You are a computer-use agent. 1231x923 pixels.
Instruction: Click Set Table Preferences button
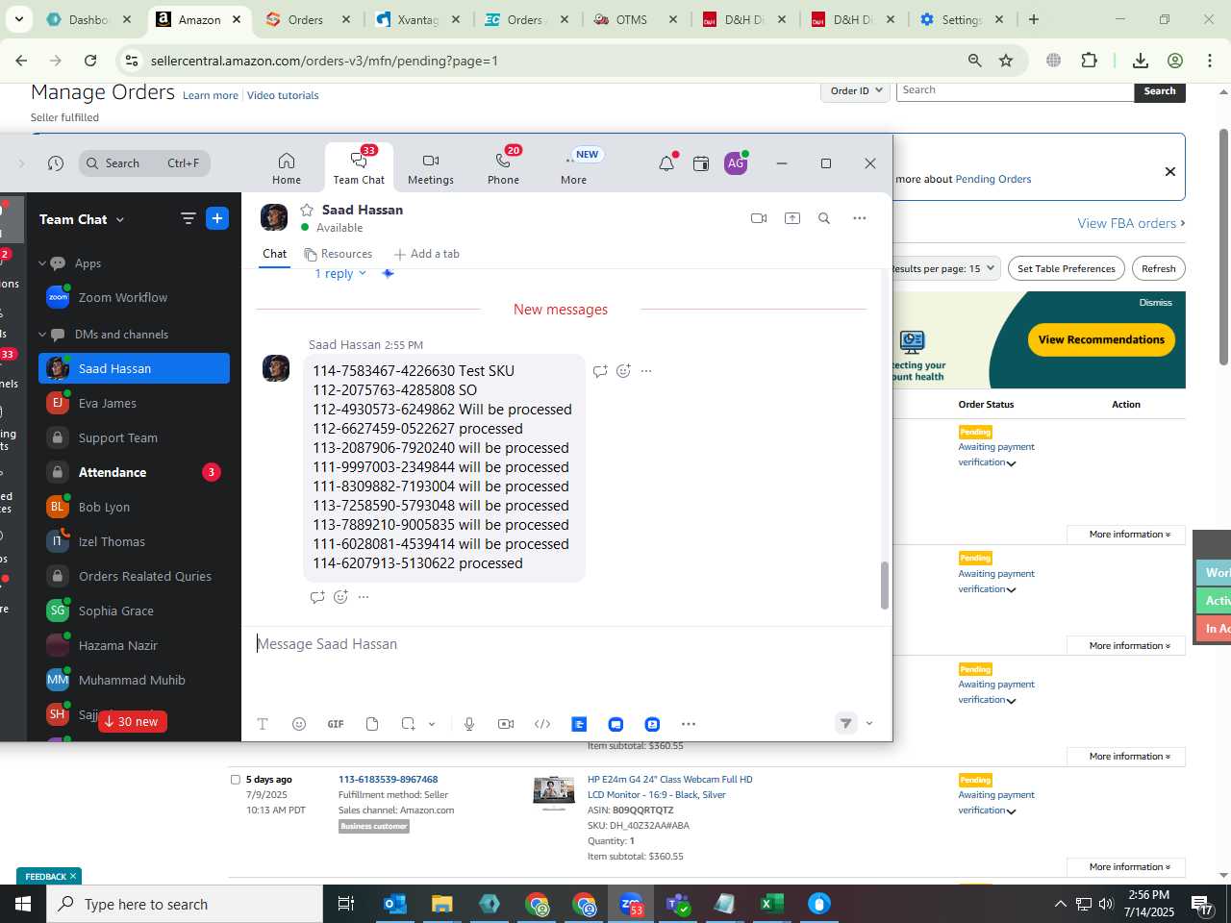[x=1067, y=268]
